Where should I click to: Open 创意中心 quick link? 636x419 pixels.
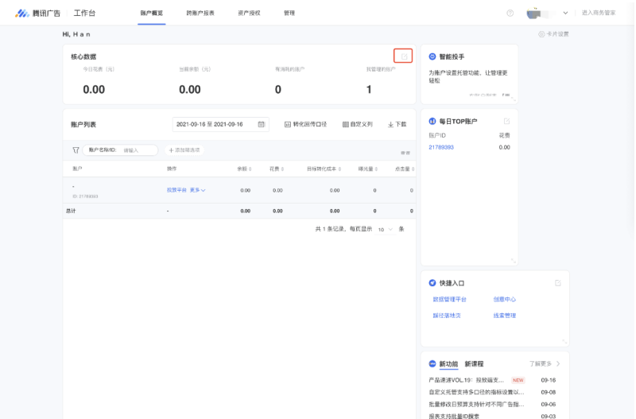pos(504,300)
